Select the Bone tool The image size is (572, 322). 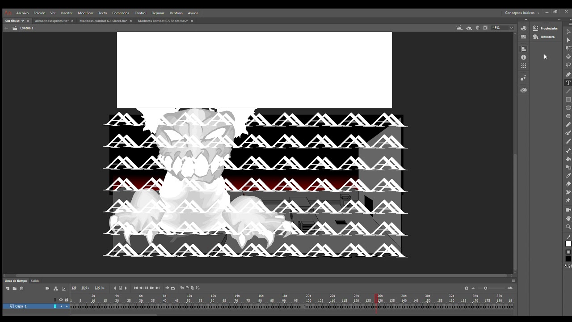coord(568,151)
